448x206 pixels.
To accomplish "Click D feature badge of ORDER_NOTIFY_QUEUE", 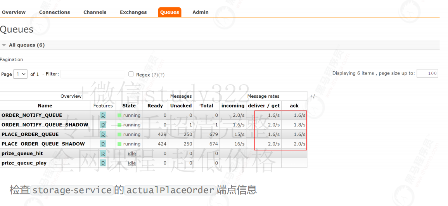I will [103, 116].
